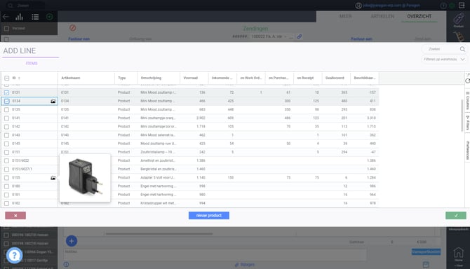Open the Preferences side panel tab

click(x=467, y=150)
